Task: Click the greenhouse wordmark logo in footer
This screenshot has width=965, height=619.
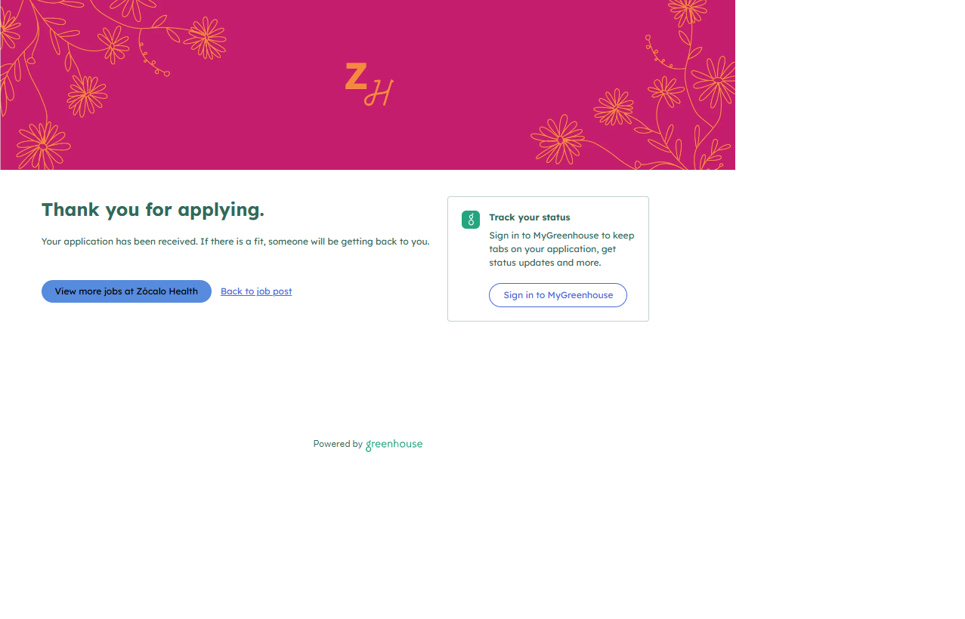Action: (x=394, y=445)
